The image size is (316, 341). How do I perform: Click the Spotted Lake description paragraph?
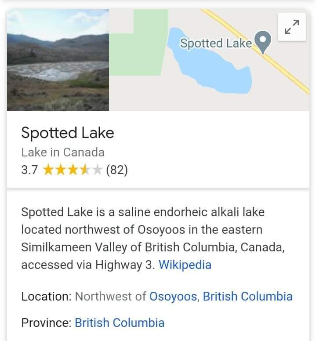tap(153, 238)
